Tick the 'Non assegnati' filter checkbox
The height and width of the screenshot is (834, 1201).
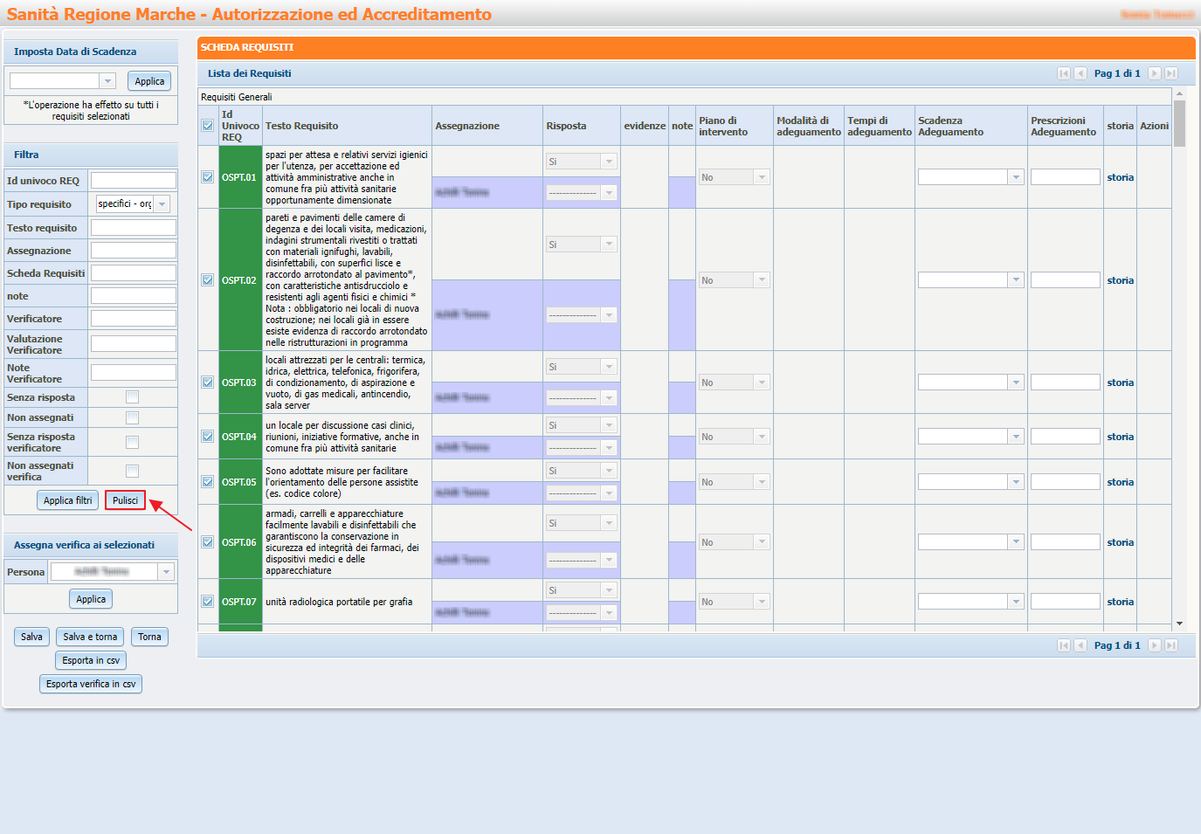click(x=132, y=418)
